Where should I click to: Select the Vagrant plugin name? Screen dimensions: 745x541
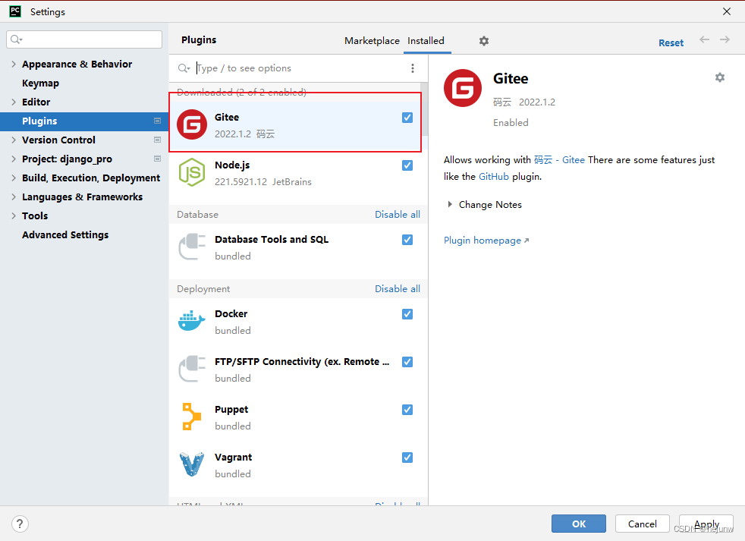234,458
